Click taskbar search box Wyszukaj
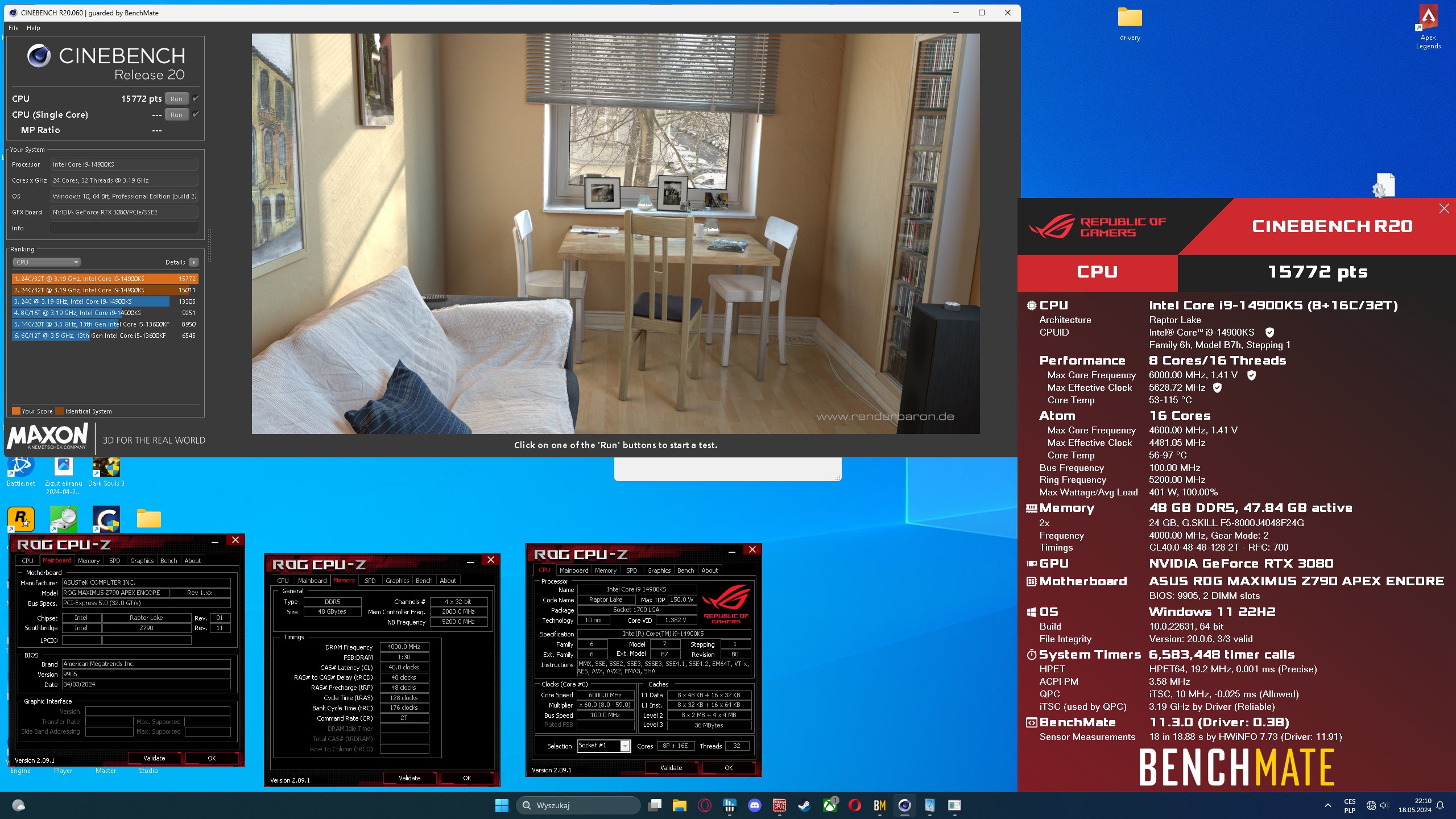Viewport: 1456px width, 819px height. pos(578,805)
